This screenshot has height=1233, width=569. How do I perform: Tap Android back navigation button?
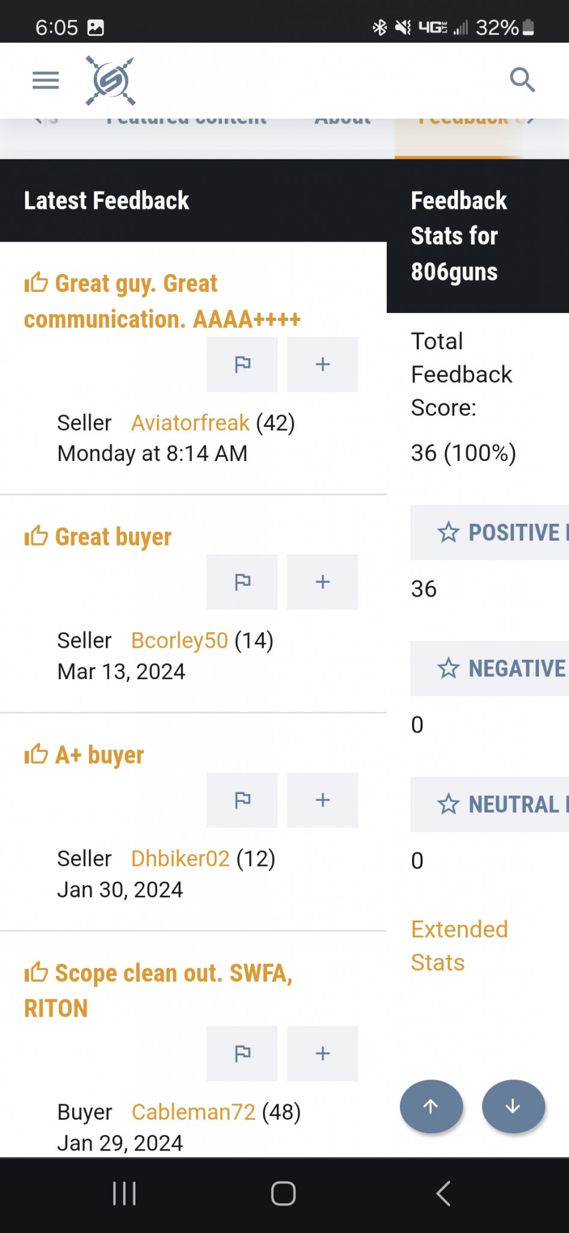pyautogui.click(x=443, y=1193)
